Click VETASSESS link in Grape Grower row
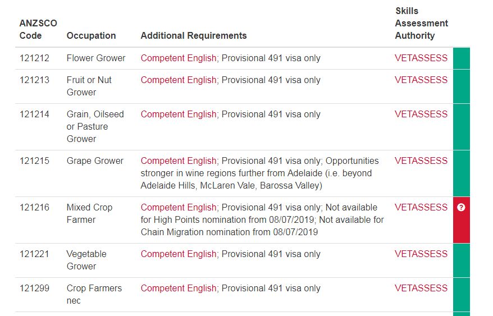This screenshot has height=316, width=493. 421,161
